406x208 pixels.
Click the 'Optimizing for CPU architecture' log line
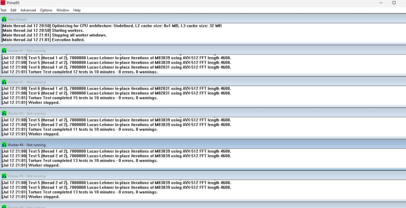point(112,26)
